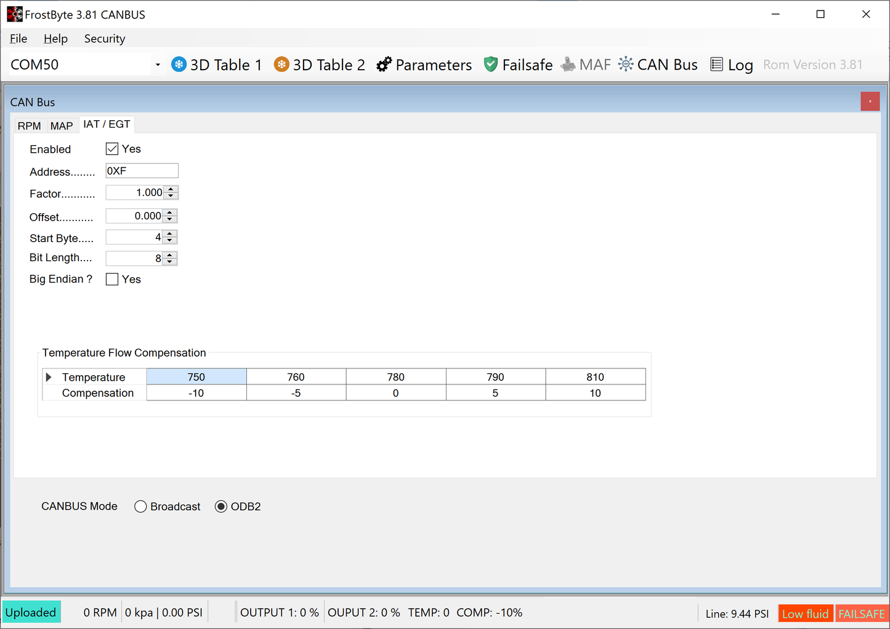The width and height of the screenshot is (890, 629).
Task: Click the MAF toolbar icon
Action: pyautogui.click(x=568, y=65)
